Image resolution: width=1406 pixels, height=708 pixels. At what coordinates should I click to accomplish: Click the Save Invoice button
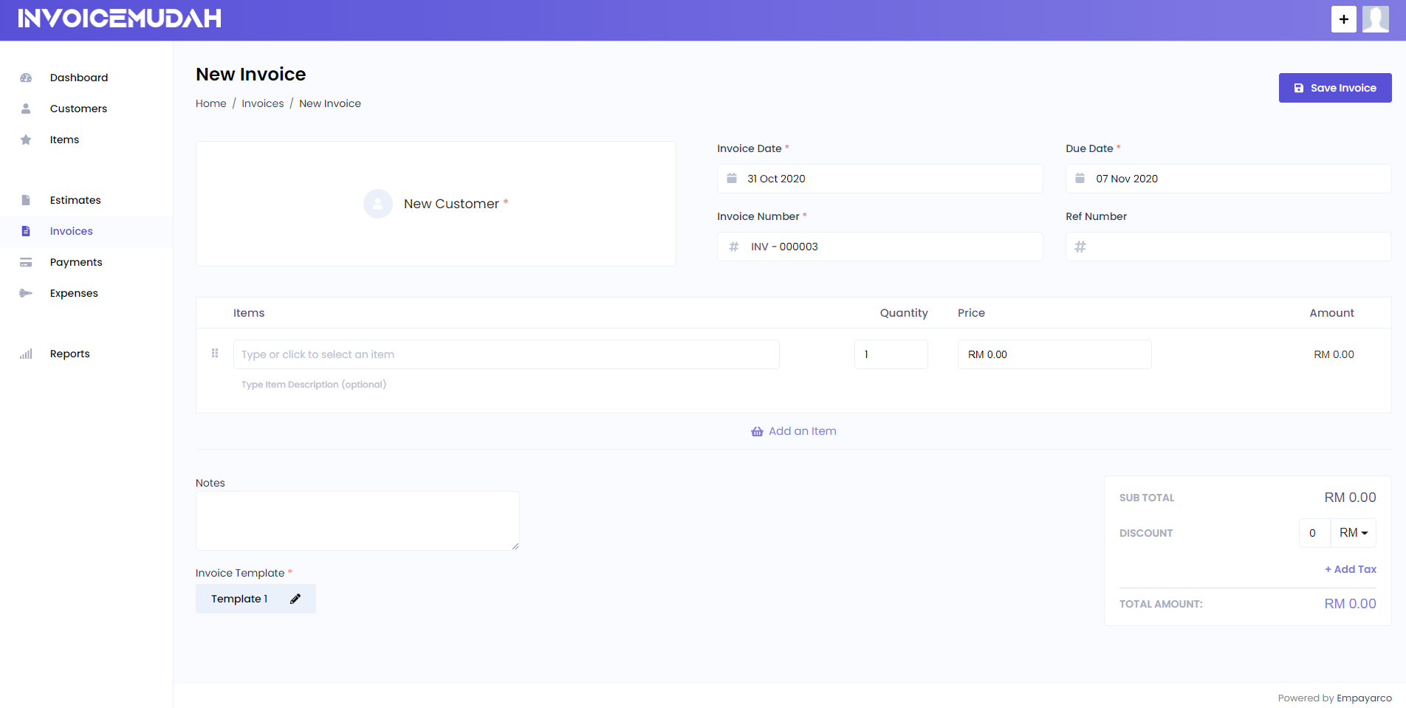1334,87
